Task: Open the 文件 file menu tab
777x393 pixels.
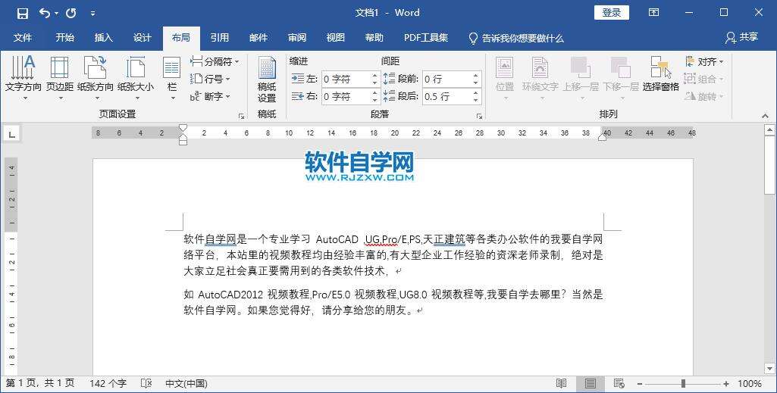Action: coord(23,38)
